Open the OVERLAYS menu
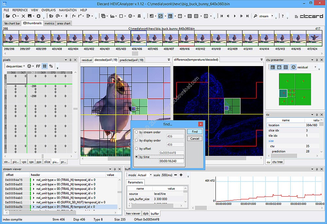Viewport: 327px width, 224px height. 48,10
